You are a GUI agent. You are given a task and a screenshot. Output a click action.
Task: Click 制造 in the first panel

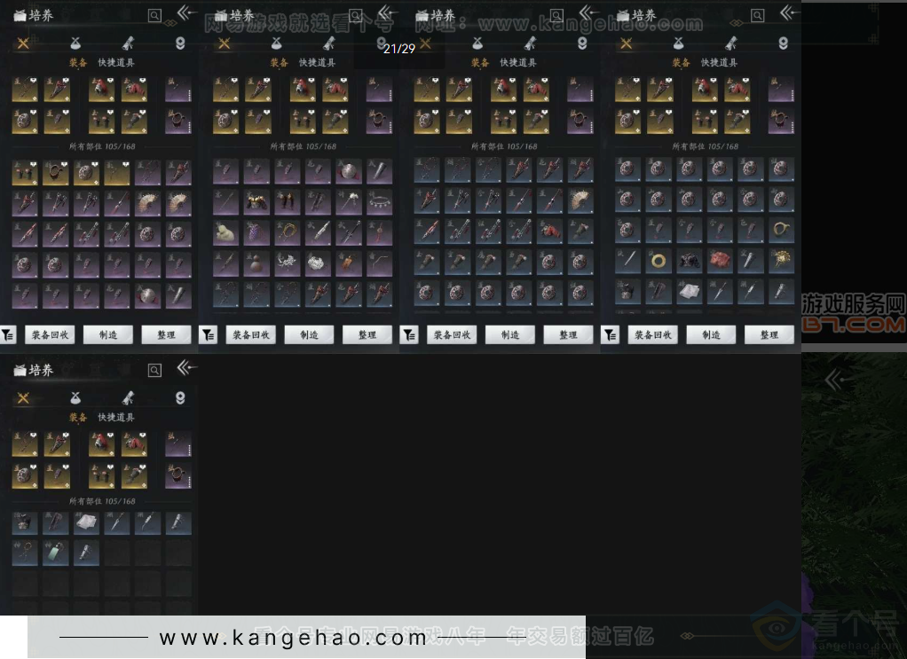pyautogui.click(x=108, y=334)
